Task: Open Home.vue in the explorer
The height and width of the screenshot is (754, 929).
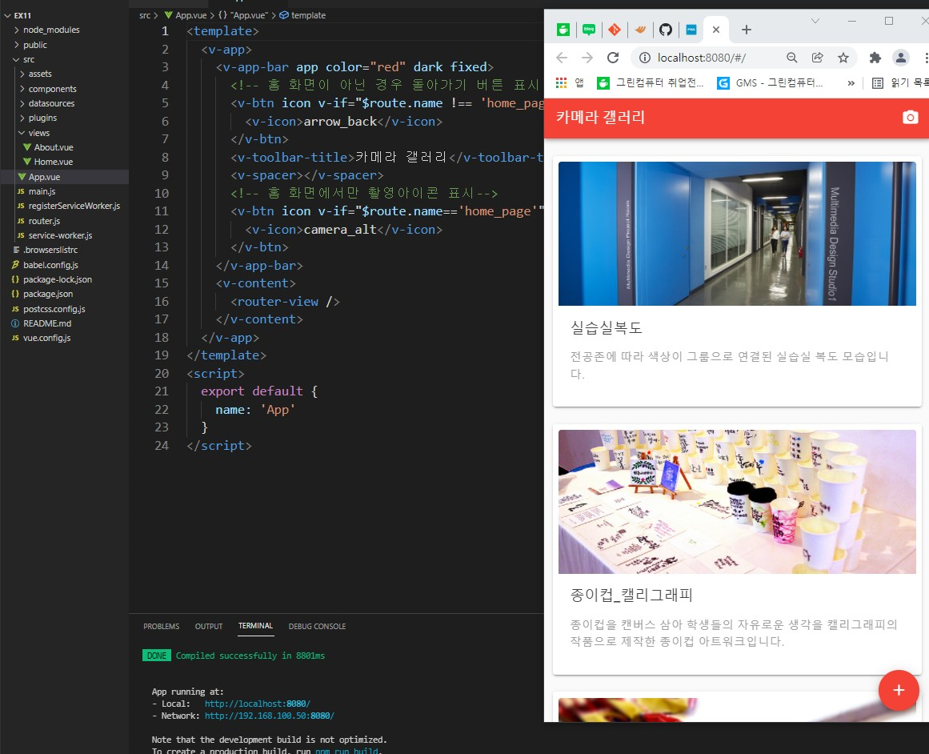Action: [53, 162]
